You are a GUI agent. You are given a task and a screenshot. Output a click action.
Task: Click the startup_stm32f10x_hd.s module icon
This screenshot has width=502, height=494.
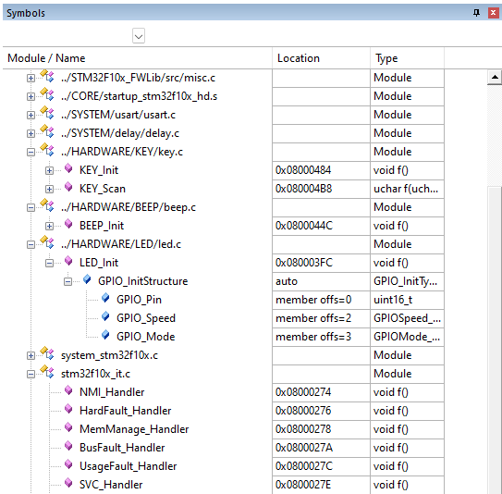[x=47, y=95]
